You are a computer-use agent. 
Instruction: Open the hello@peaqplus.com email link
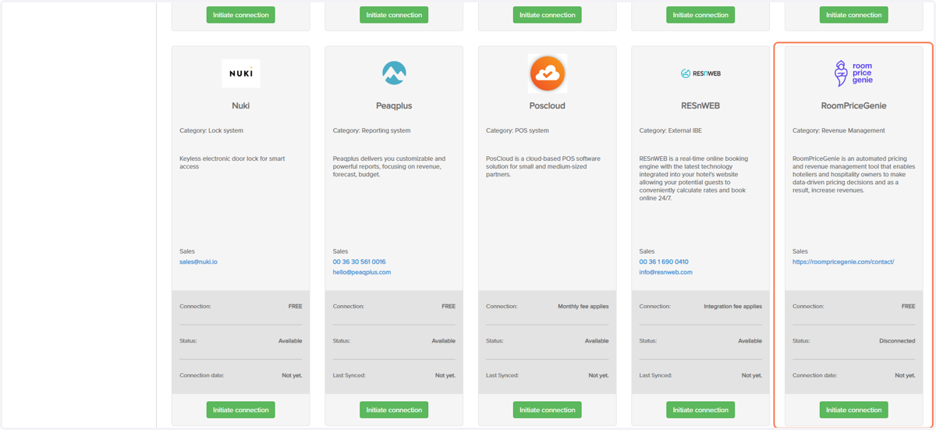click(362, 272)
